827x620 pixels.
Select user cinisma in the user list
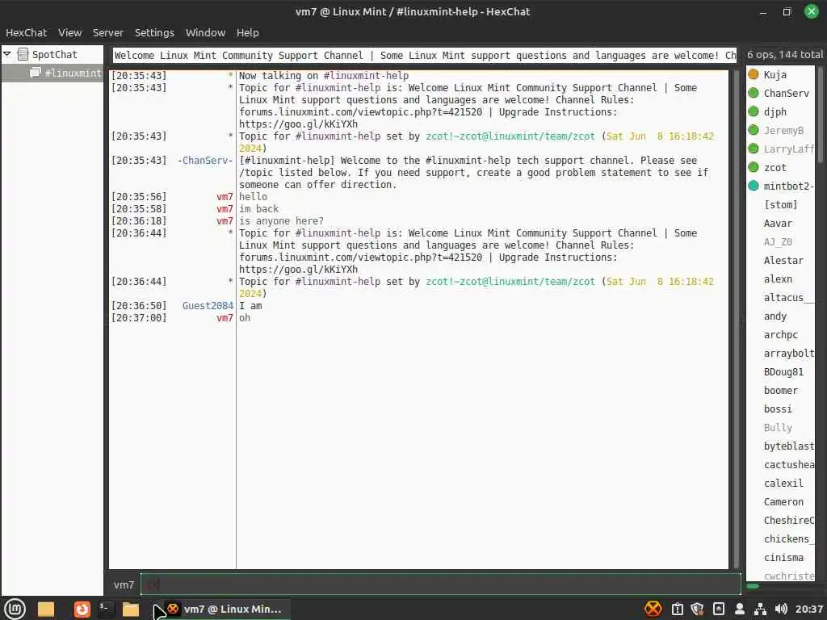783,557
